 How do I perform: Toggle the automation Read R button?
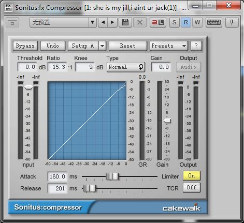186,22
